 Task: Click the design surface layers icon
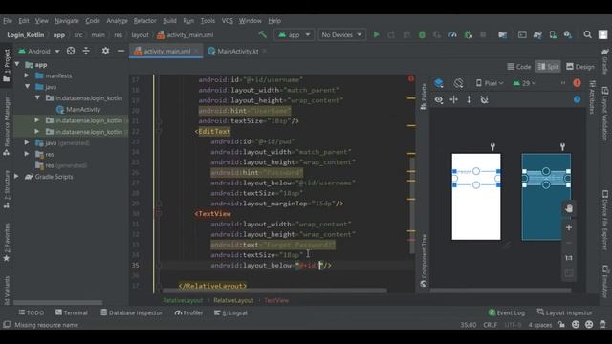pyautogui.click(x=439, y=83)
